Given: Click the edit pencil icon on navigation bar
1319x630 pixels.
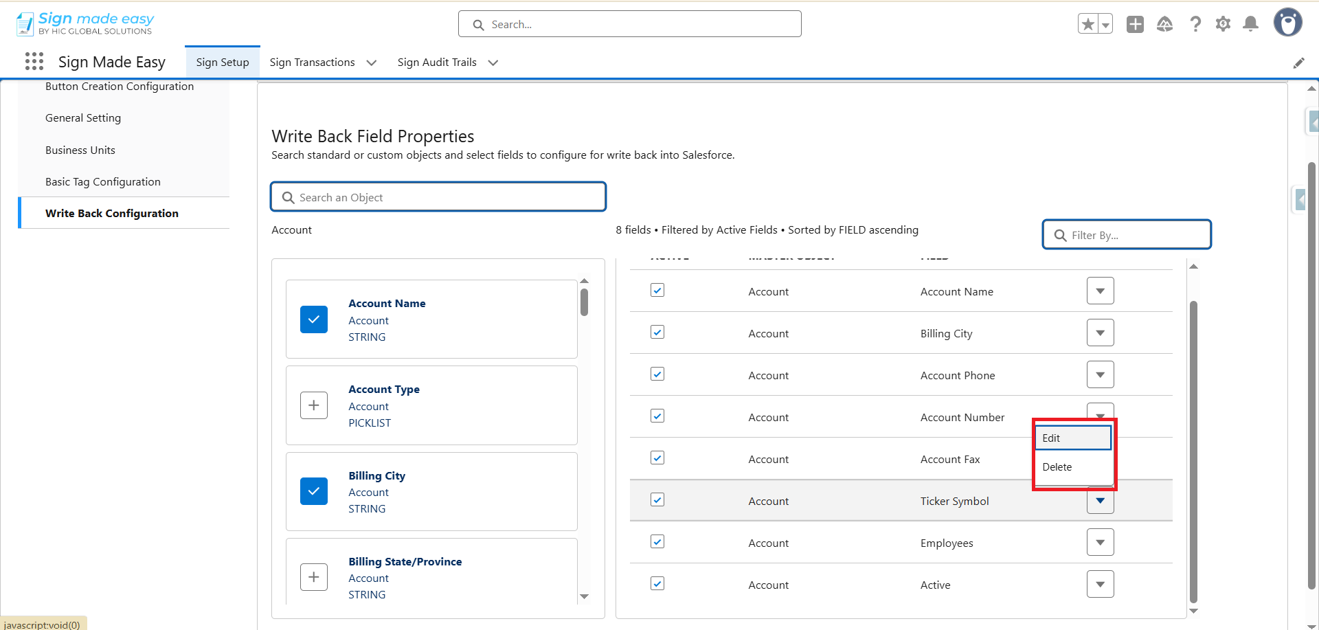Looking at the screenshot, I should (x=1298, y=63).
